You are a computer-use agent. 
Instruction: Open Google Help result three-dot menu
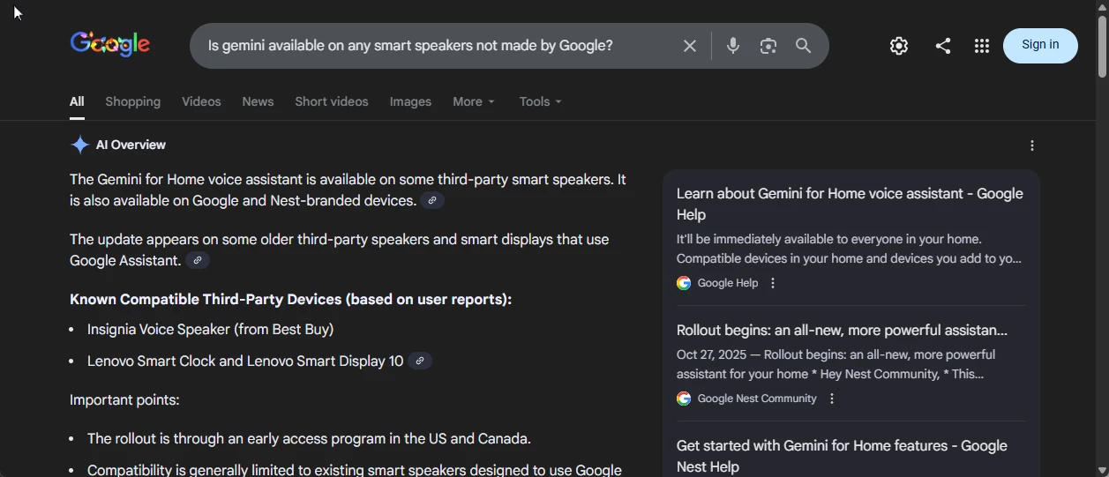point(773,283)
